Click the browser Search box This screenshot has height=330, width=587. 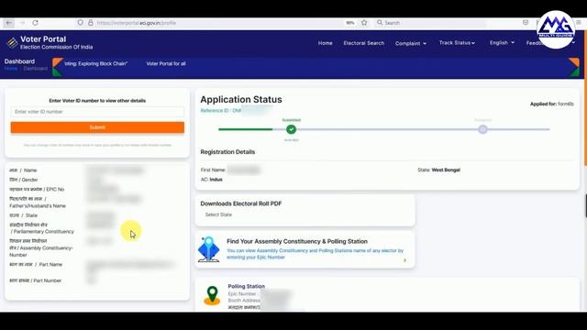(430, 23)
